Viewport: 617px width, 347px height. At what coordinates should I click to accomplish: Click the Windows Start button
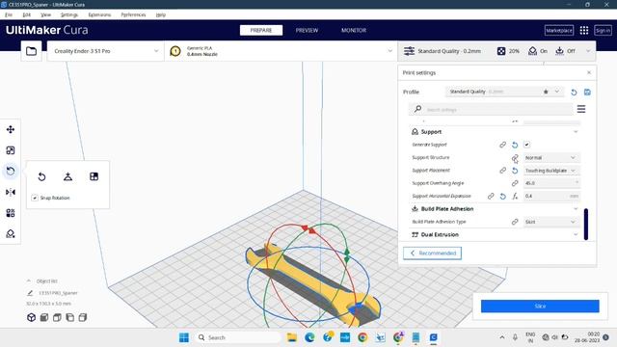click(x=184, y=337)
